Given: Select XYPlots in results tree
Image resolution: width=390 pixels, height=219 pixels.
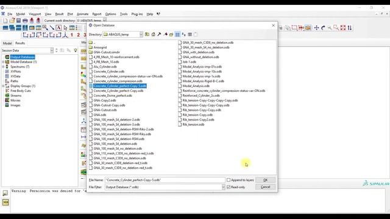Looking at the screenshot, I should point(16,72).
